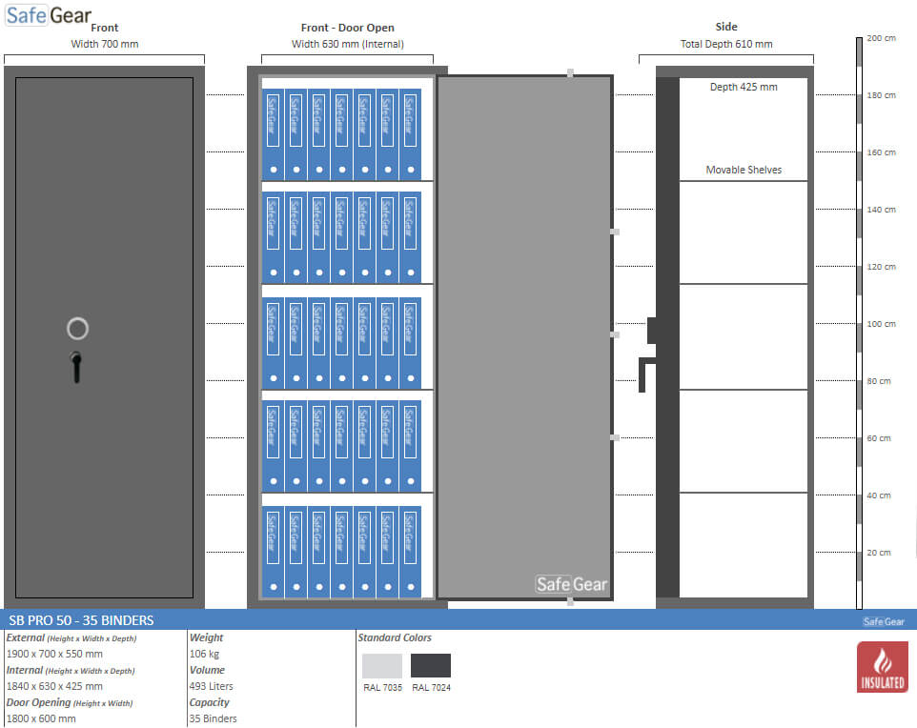
Task: Click the 'Depth 425 mm' label
Action: tap(744, 87)
